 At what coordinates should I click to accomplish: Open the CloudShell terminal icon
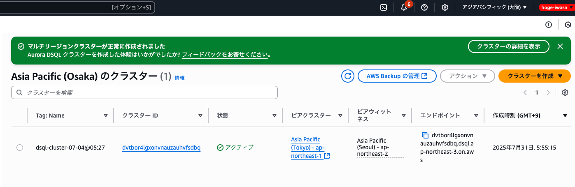[x=383, y=7]
